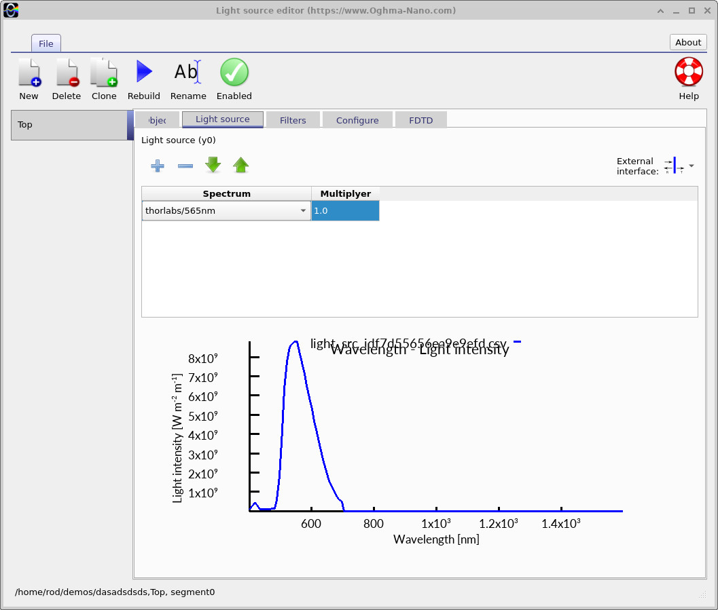Screen dimensions: 718x610
Task: Edit the Multiplyer value 1.0 cell
Action: pos(345,211)
